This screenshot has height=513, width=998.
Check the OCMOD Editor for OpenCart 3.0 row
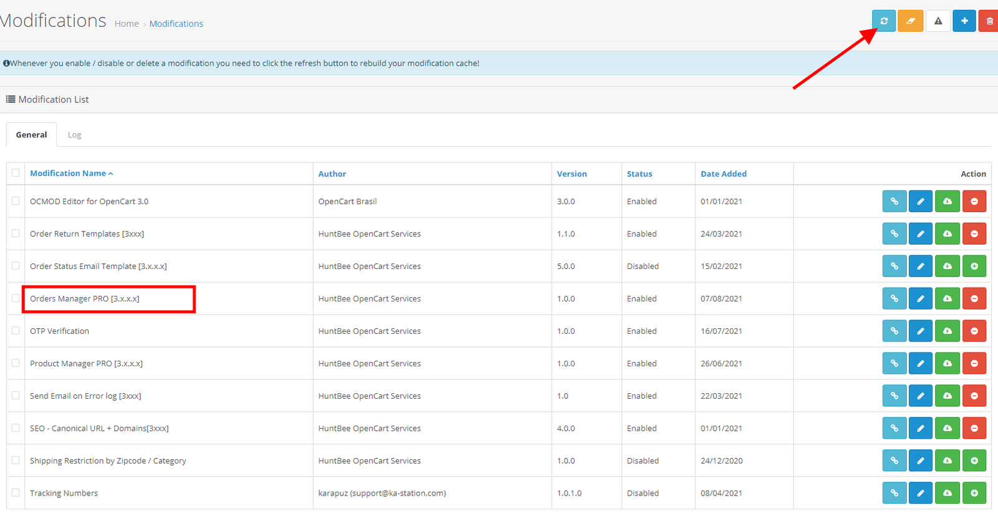[16, 201]
